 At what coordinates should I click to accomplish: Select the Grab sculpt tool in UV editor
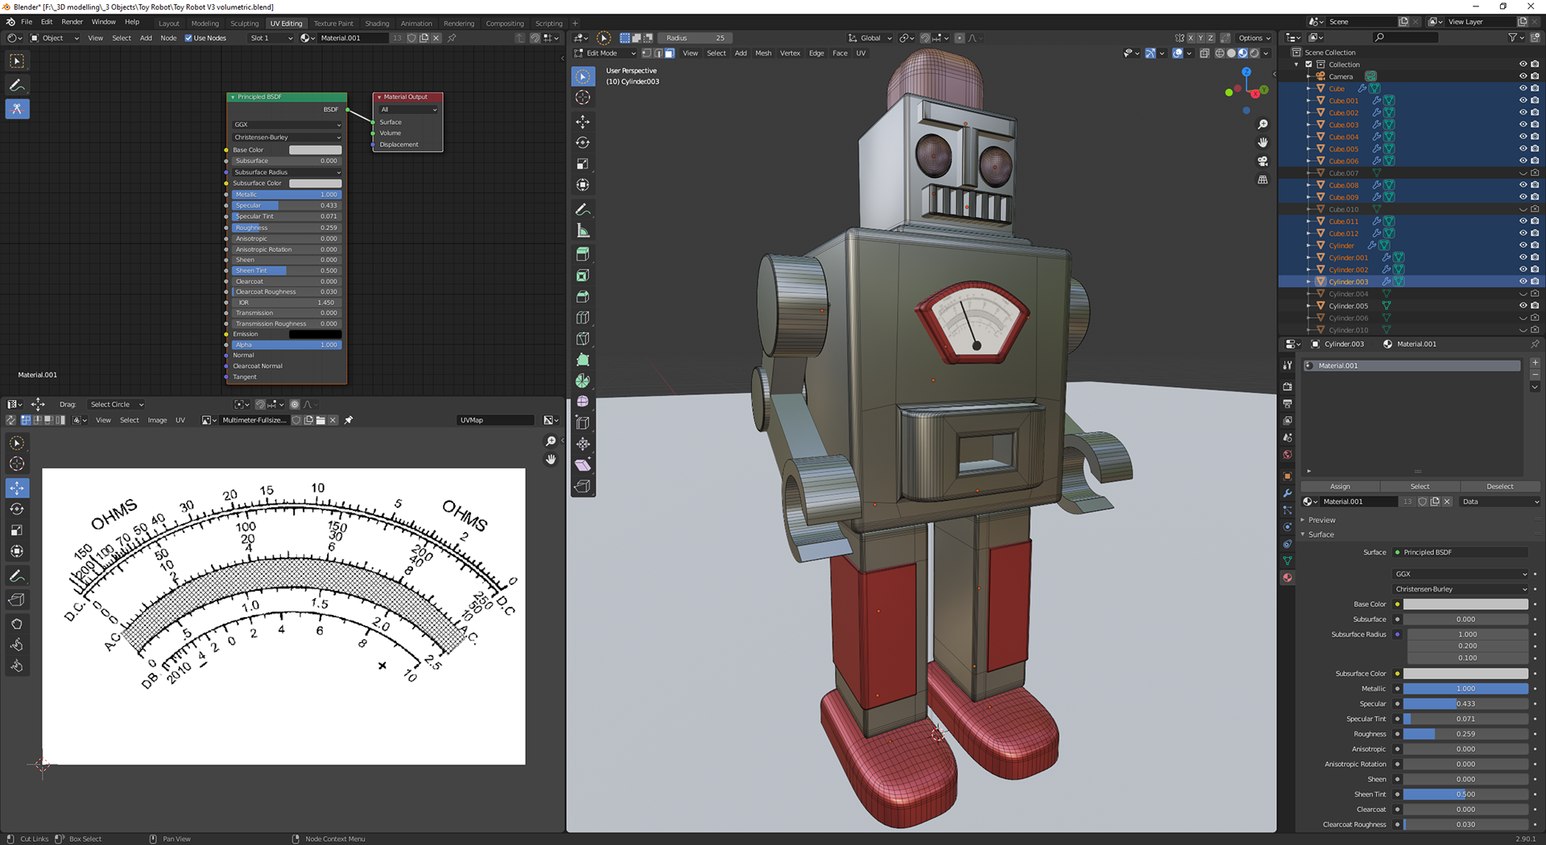[x=17, y=624]
